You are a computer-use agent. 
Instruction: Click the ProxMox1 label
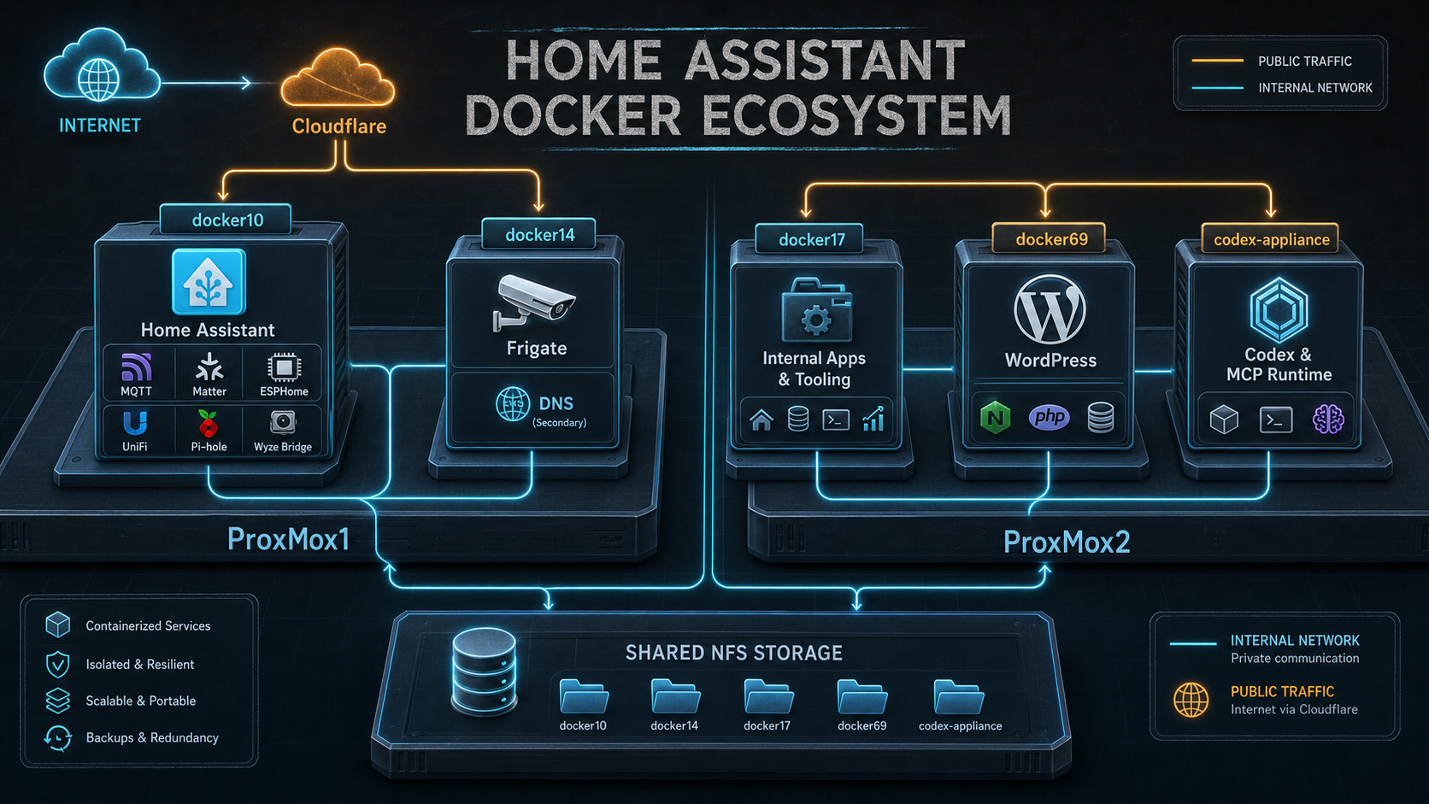(288, 539)
